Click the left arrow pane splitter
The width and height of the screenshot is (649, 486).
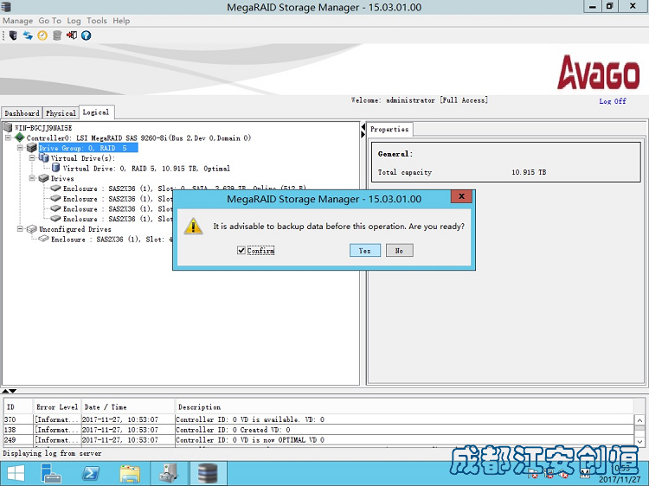tap(363, 126)
